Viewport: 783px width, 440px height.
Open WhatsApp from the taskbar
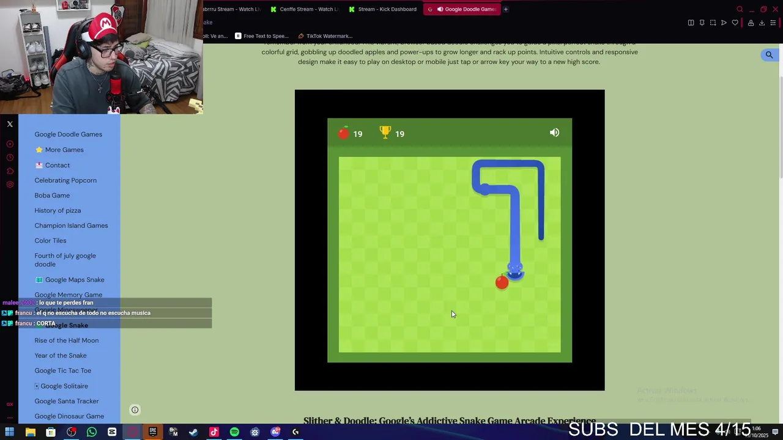tap(92, 432)
